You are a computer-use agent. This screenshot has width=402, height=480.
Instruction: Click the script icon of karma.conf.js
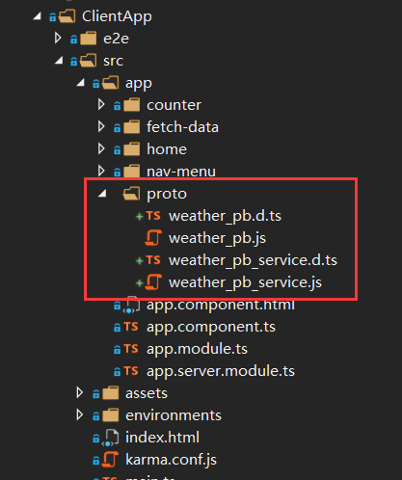(110, 460)
